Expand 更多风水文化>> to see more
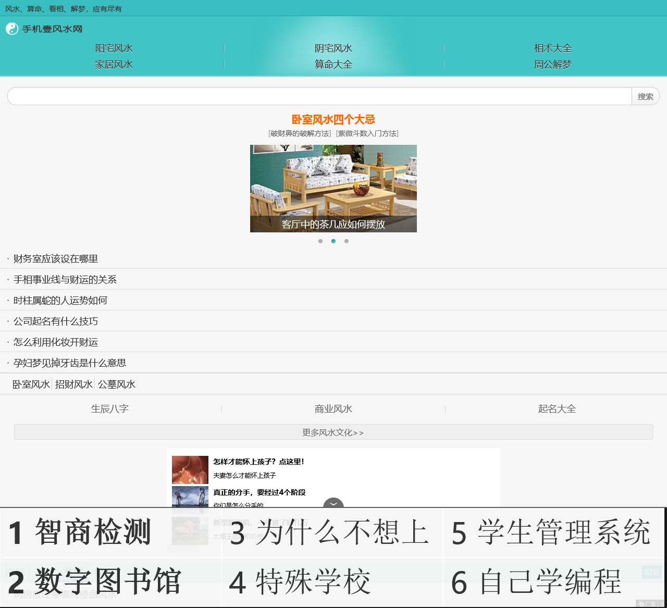This screenshot has height=608, width=667. click(333, 432)
